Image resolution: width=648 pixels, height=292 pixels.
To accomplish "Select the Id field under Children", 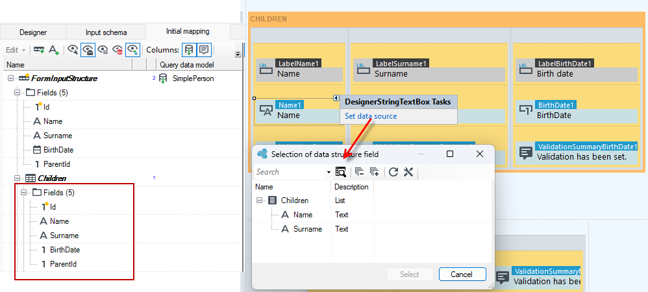I will pyautogui.click(x=53, y=207).
